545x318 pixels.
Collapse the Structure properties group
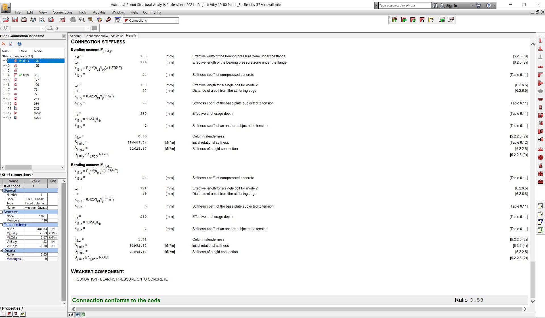point(1,212)
